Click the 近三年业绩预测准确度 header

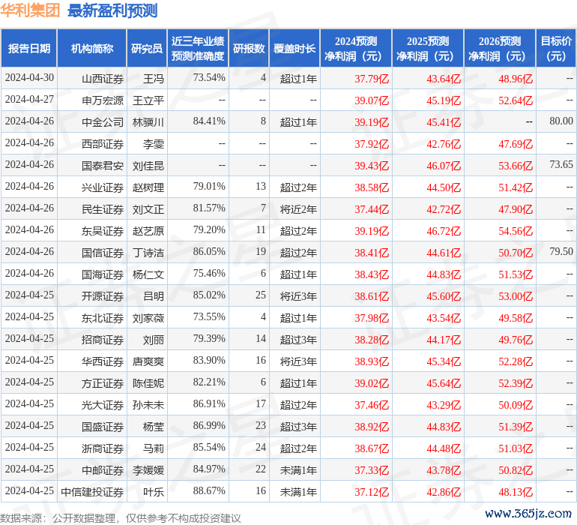click(198, 49)
